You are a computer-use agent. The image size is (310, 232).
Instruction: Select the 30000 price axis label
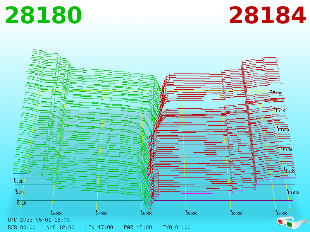(x=236, y=213)
